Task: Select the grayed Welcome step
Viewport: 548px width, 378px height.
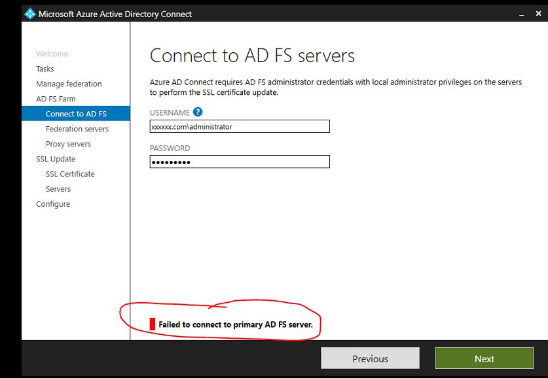Action: coord(51,54)
